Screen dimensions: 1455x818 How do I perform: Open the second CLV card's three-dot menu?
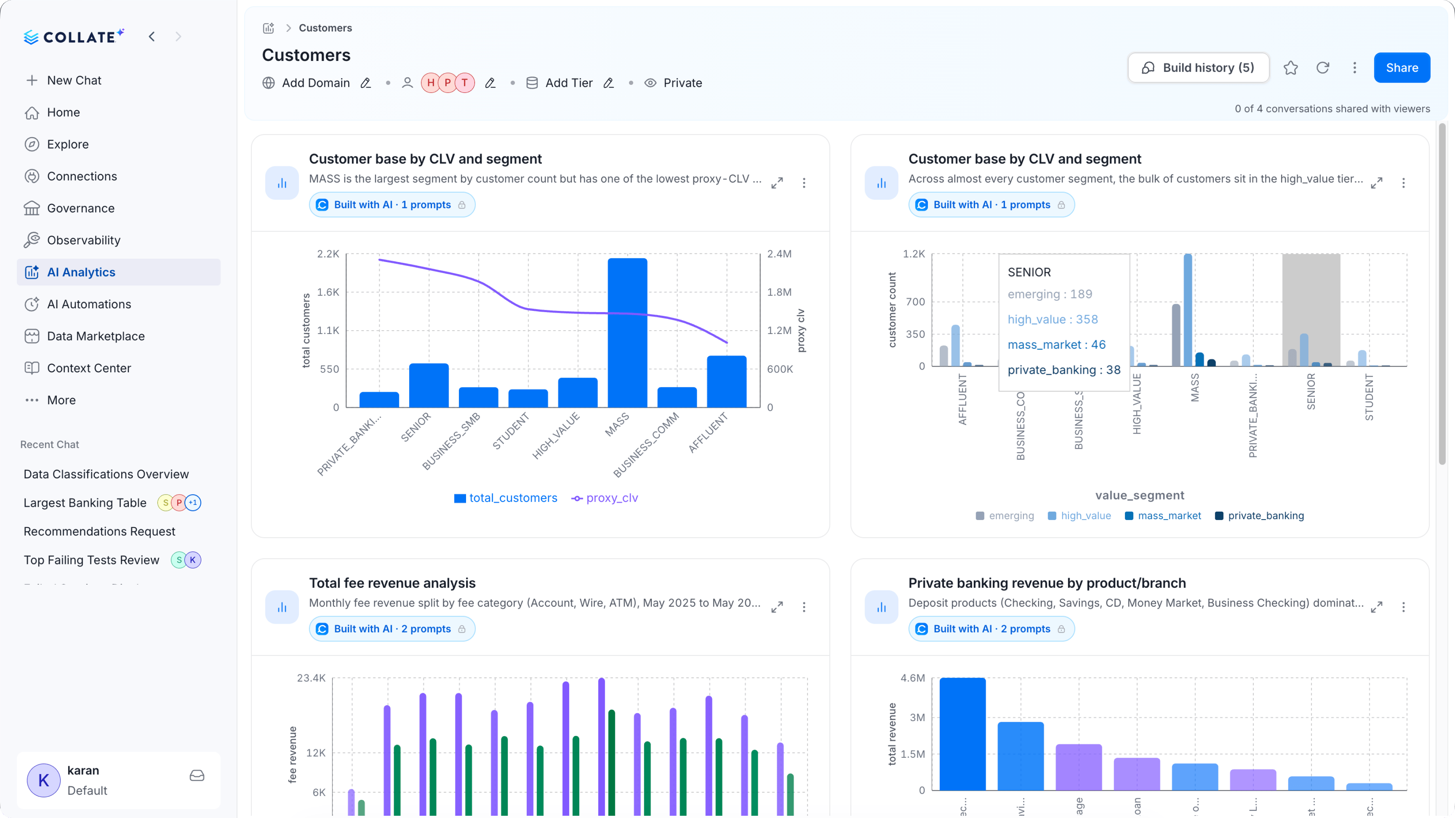(x=1403, y=183)
